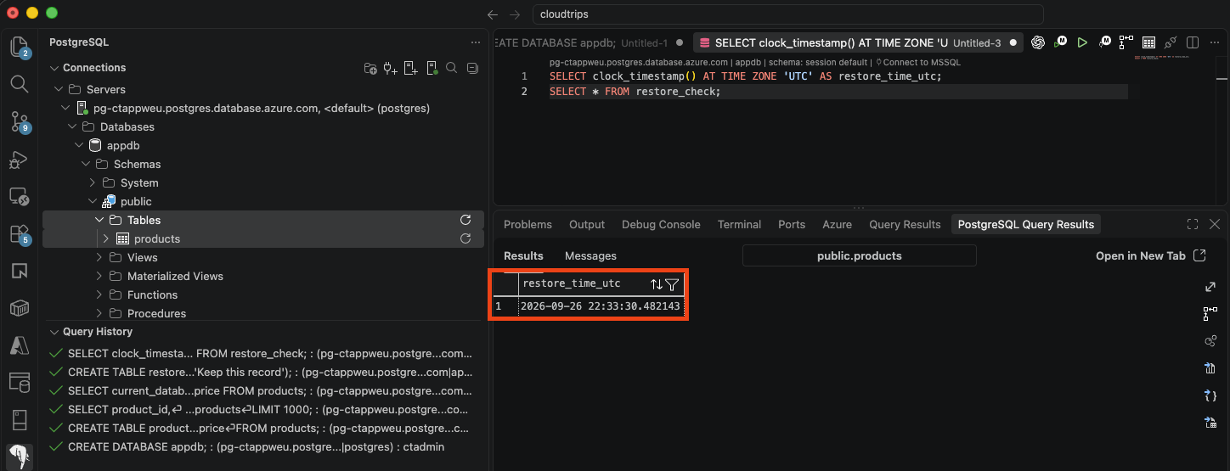Collapse the Query History section
Viewport: 1230px width, 471px height.
click(x=54, y=332)
